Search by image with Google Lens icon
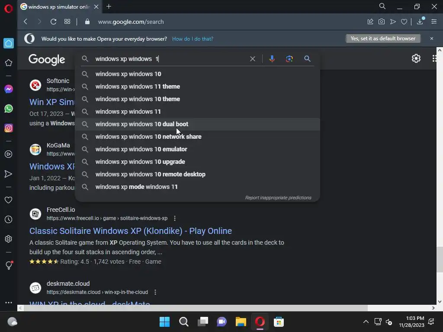The image size is (443, 332). tap(289, 59)
